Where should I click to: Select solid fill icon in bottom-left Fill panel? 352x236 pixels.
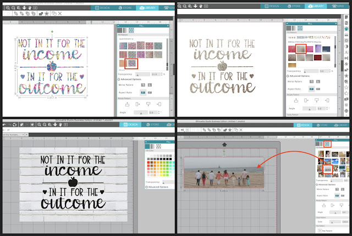click(147, 147)
